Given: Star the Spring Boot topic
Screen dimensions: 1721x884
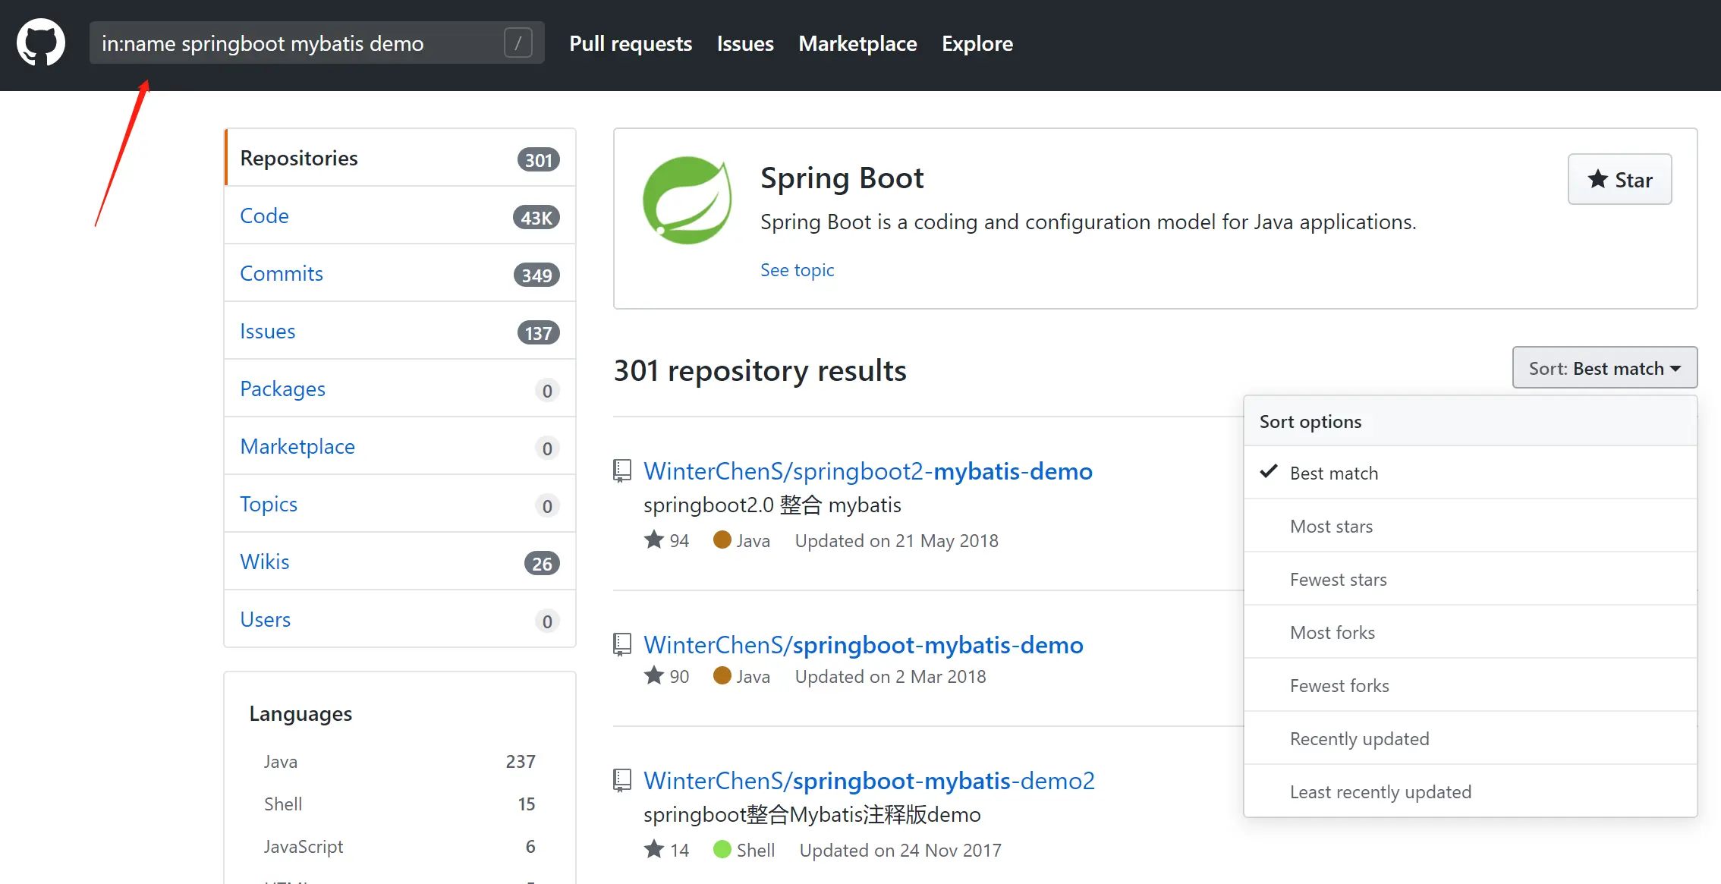Looking at the screenshot, I should pyautogui.click(x=1619, y=180).
